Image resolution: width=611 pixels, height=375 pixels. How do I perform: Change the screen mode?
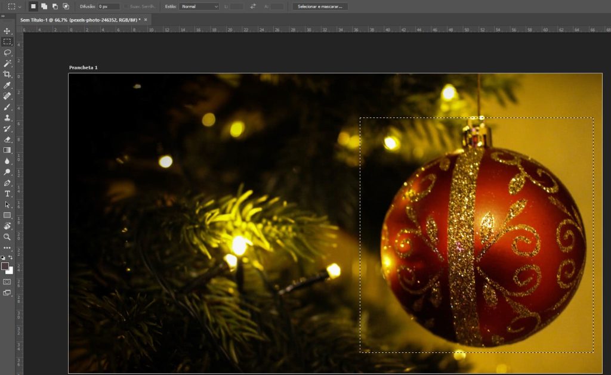click(7, 293)
